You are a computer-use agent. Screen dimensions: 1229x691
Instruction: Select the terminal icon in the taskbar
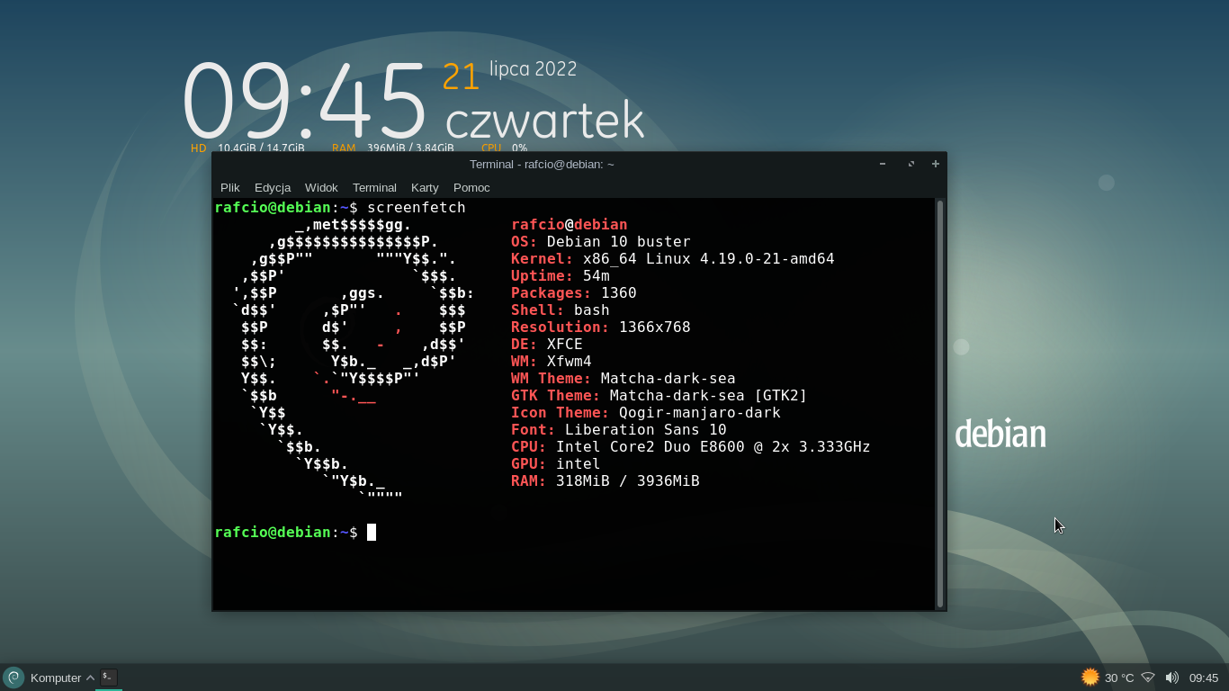point(109,677)
